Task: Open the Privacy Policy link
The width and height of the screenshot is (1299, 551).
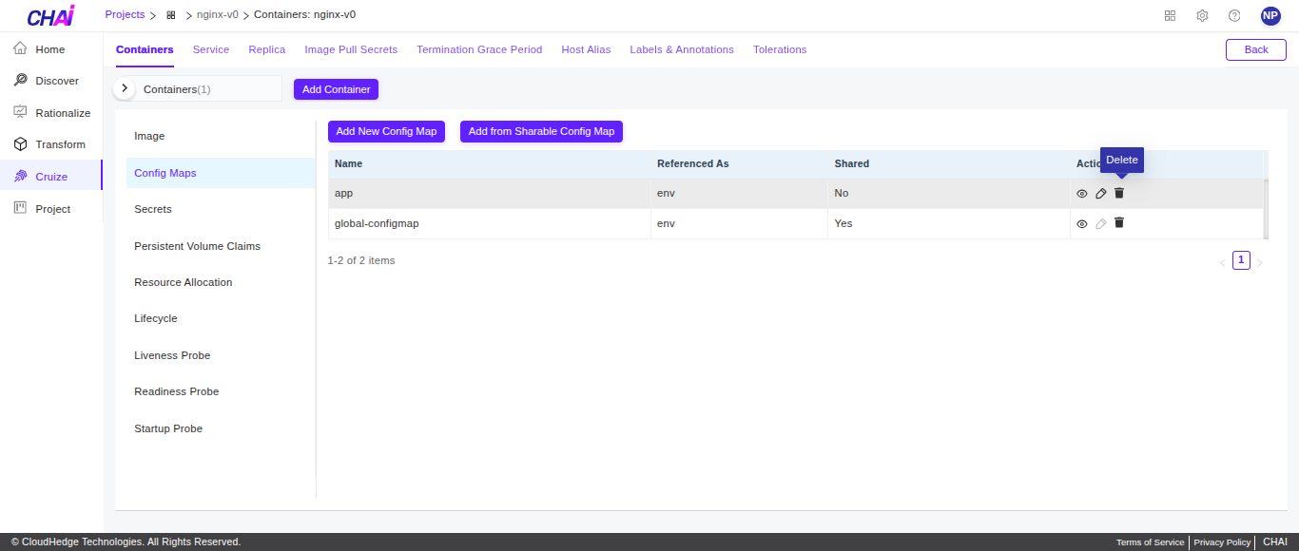Action: pyautogui.click(x=1221, y=541)
